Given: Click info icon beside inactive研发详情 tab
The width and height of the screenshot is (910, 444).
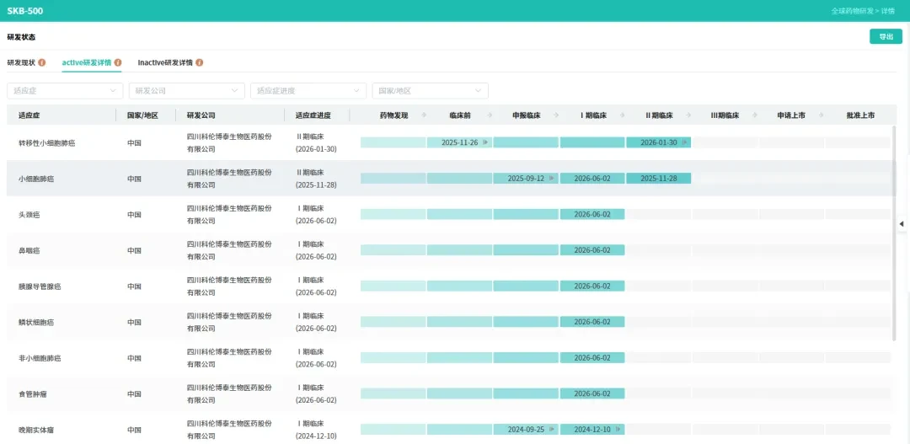Looking at the screenshot, I should (200, 62).
